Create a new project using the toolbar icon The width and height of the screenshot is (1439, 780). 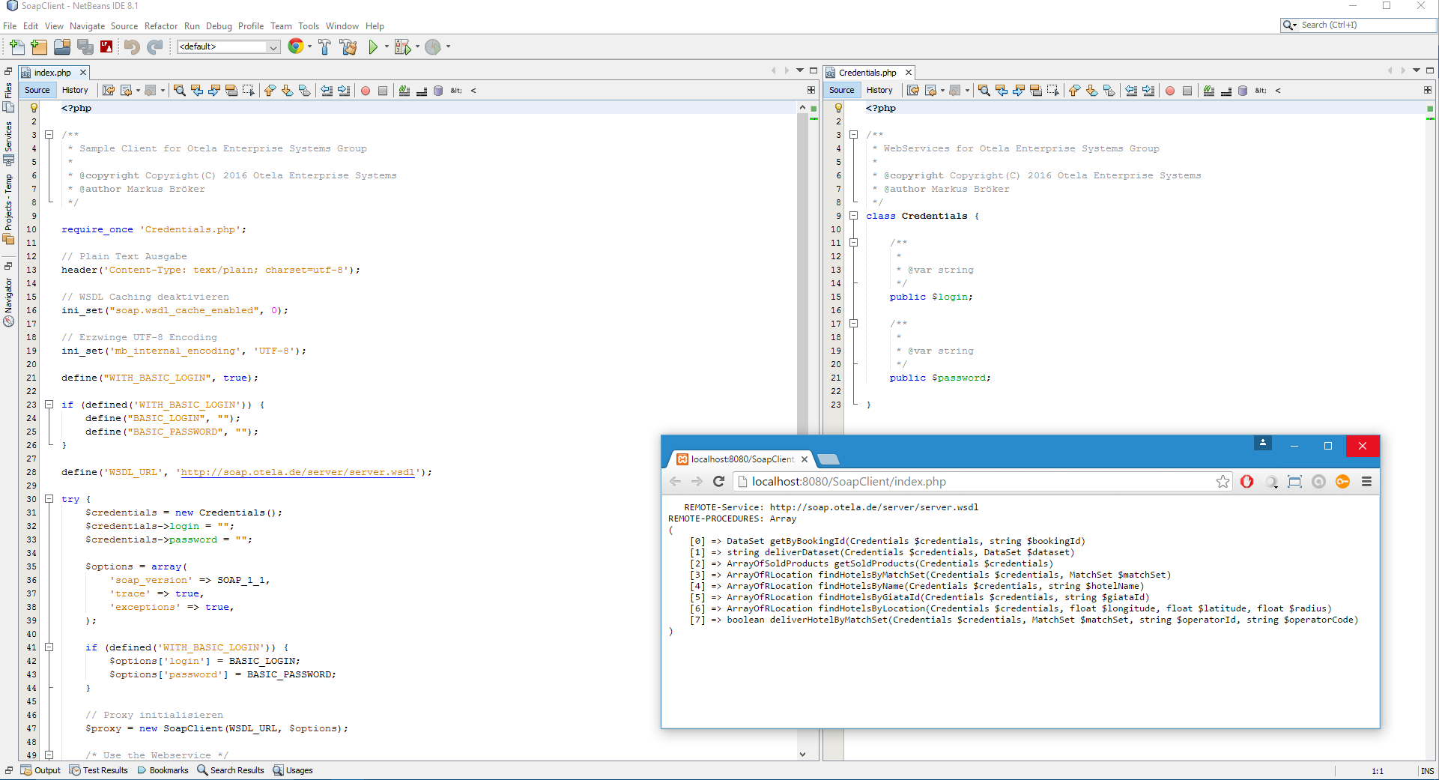tap(39, 46)
